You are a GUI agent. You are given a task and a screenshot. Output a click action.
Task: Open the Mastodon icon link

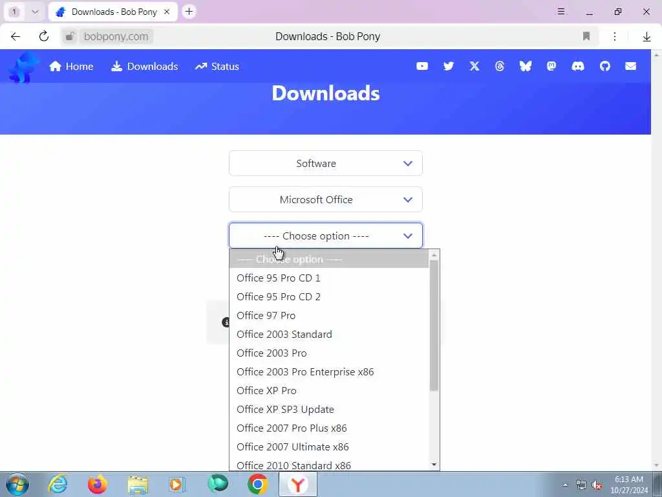click(x=551, y=67)
